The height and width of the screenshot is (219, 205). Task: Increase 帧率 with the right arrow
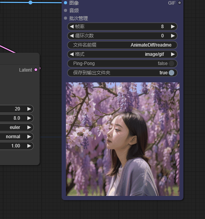(173, 27)
